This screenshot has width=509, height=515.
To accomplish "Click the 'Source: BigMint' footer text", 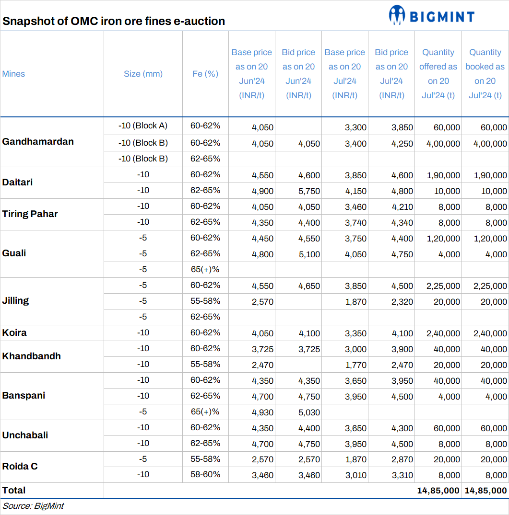I will (x=33, y=506).
